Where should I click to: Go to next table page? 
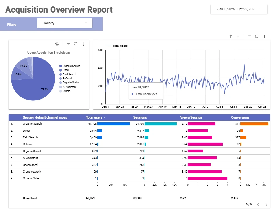[267, 205]
